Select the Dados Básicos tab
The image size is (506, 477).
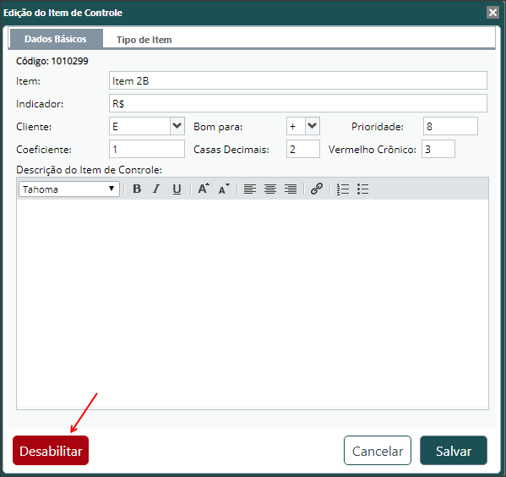(x=56, y=39)
